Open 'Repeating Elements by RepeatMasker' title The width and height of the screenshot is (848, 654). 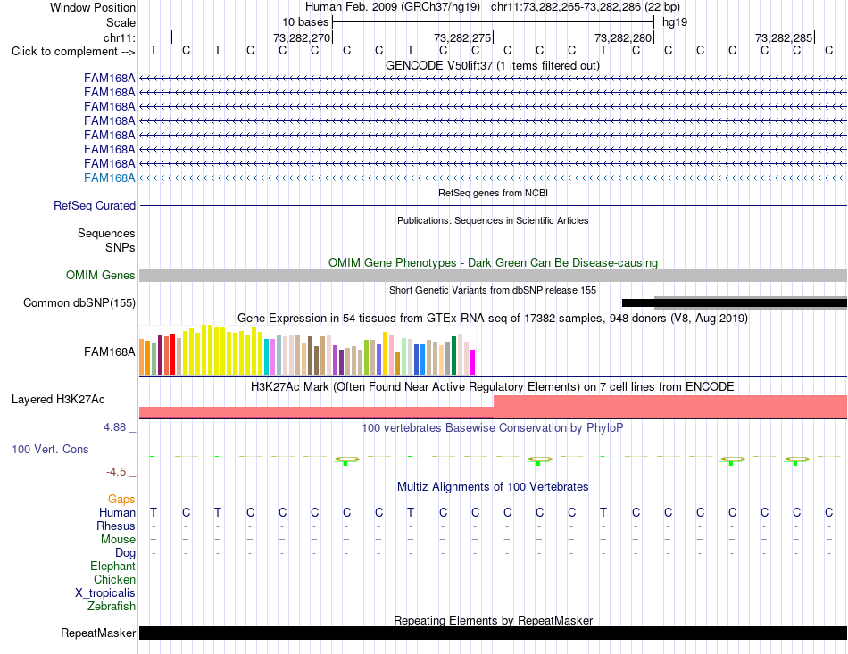coord(493,620)
